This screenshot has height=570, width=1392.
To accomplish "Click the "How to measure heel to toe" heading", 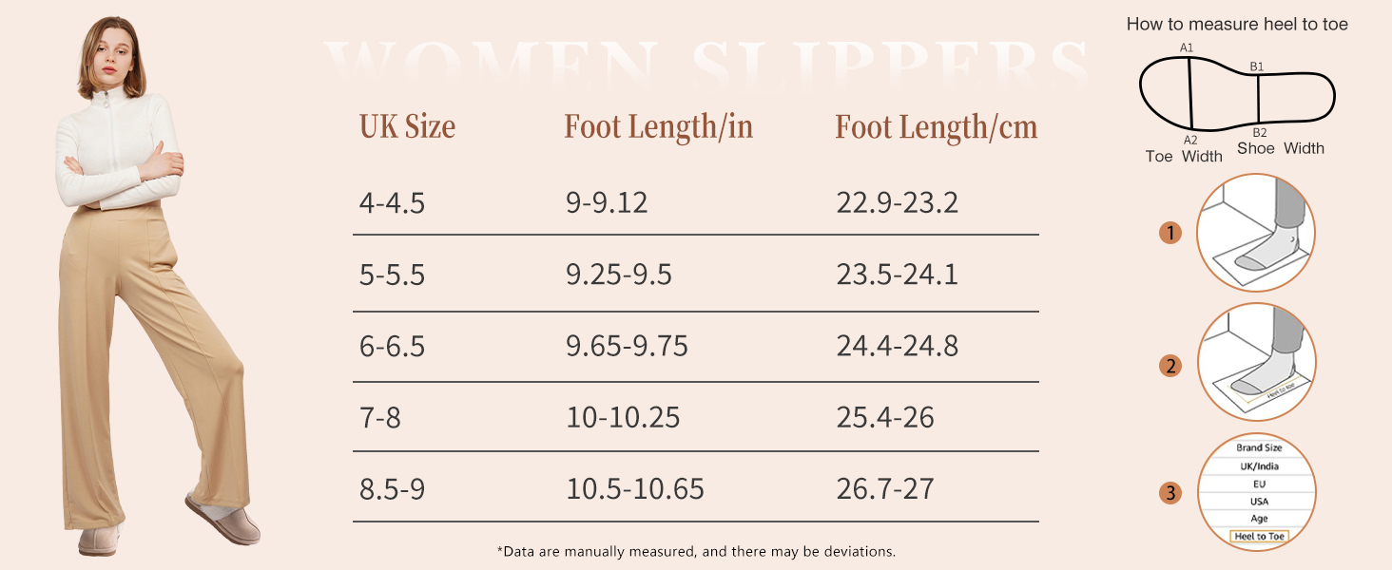I will 1237,25.
